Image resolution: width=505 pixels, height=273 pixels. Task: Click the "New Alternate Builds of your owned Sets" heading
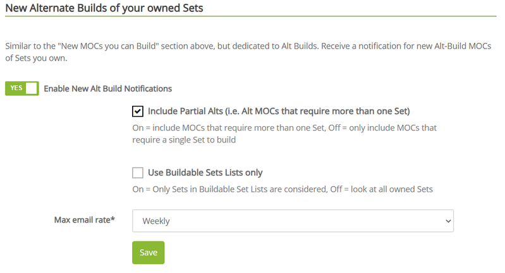pyautogui.click(x=104, y=8)
